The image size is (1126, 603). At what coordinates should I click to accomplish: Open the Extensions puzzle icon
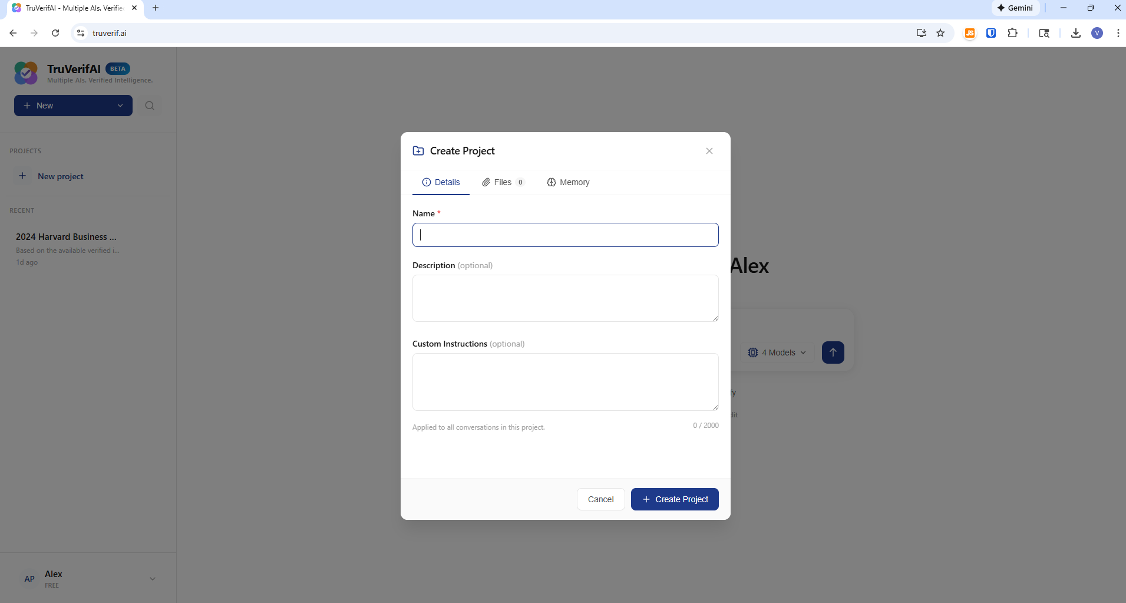tap(1013, 33)
